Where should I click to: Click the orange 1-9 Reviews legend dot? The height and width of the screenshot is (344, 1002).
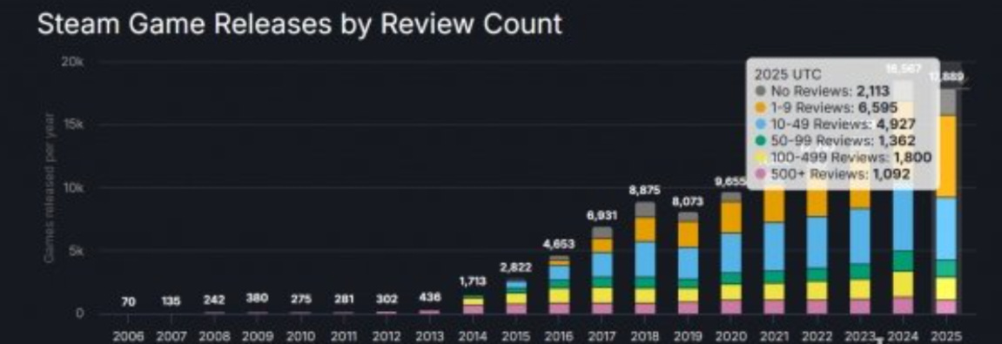pos(760,107)
